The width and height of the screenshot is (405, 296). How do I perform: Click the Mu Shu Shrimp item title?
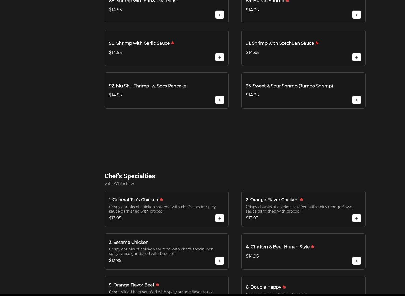(x=148, y=86)
